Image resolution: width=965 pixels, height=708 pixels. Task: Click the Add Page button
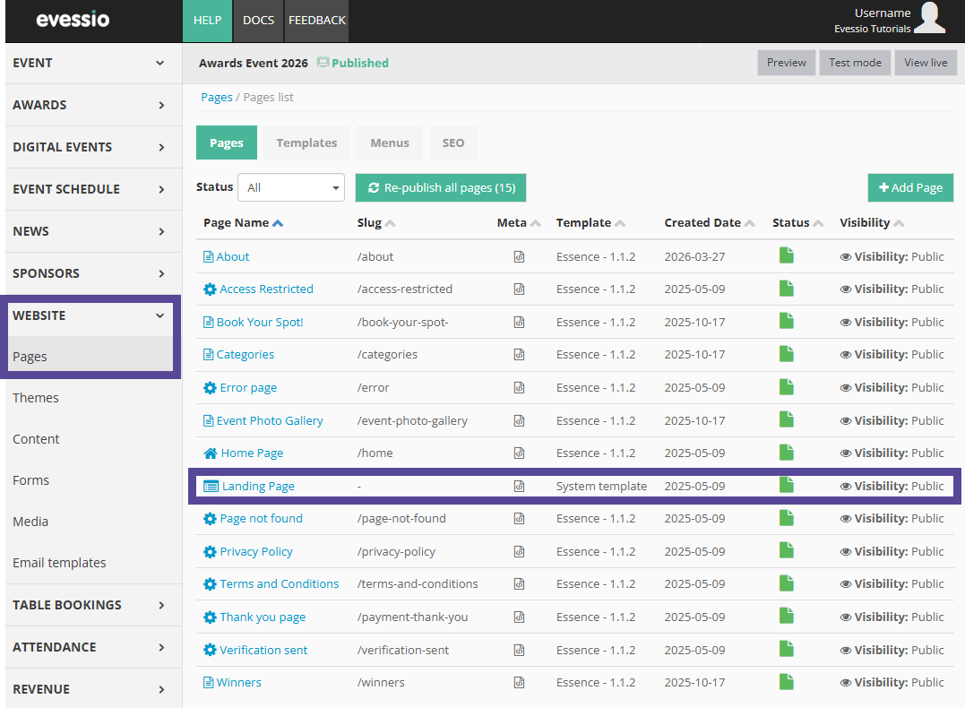pos(910,187)
